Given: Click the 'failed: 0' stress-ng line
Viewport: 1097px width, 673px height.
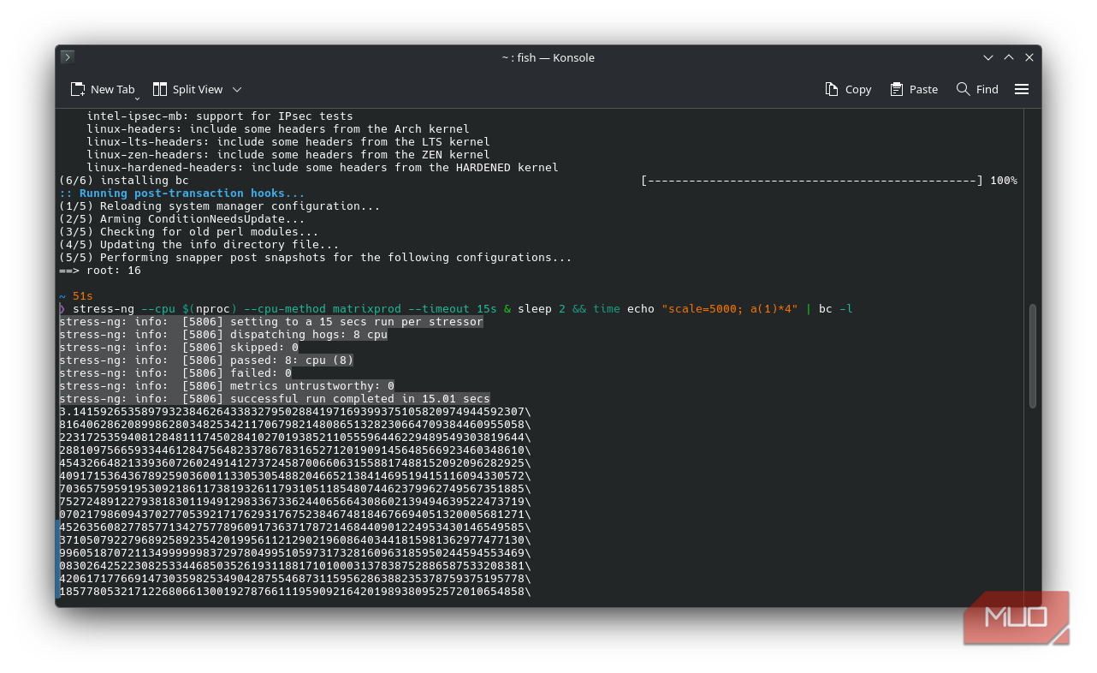Looking at the screenshot, I should (175, 372).
